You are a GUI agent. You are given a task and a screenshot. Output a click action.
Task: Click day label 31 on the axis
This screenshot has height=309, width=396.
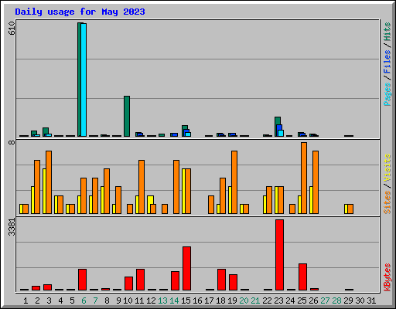point(371,301)
